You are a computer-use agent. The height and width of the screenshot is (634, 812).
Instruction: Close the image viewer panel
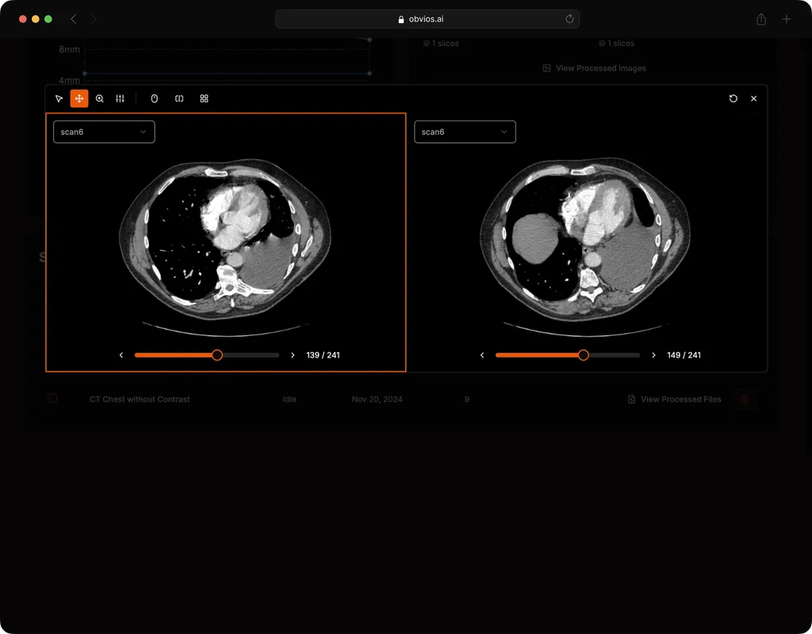(x=753, y=99)
